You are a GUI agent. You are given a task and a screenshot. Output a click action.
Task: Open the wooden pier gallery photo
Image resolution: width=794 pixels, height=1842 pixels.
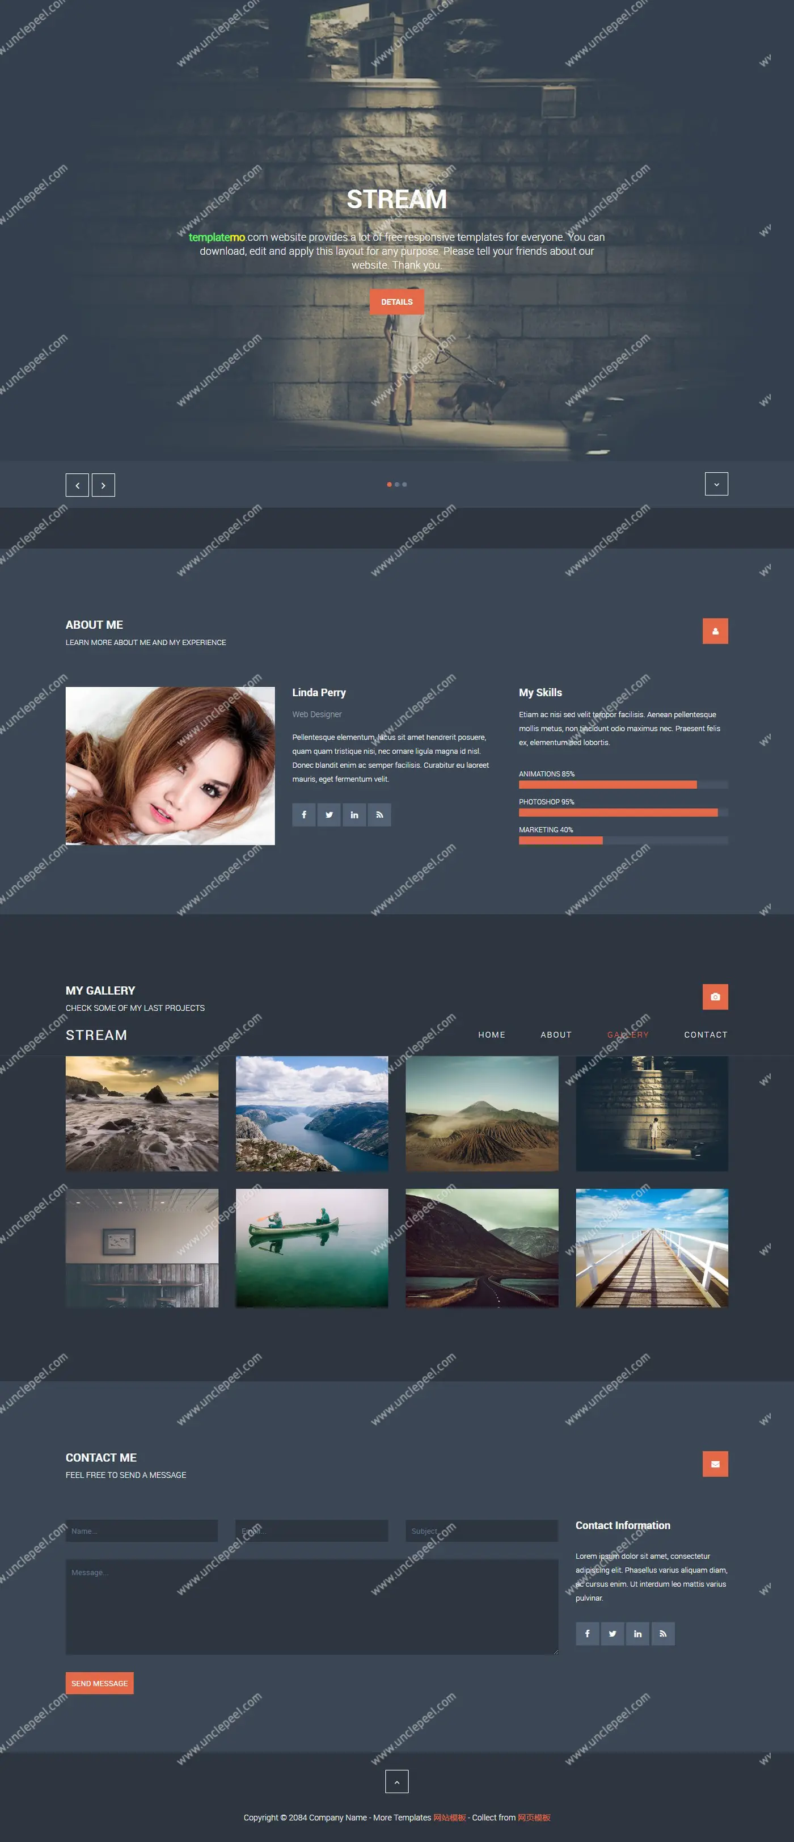(652, 1248)
